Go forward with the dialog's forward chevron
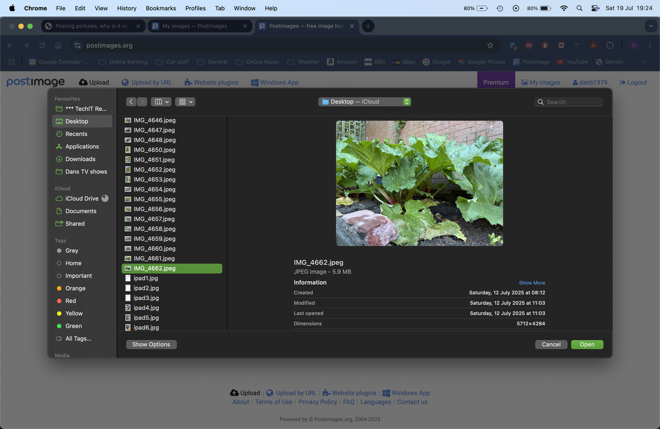The height and width of the screenshot is (429, 660). [x=142, y=102]
